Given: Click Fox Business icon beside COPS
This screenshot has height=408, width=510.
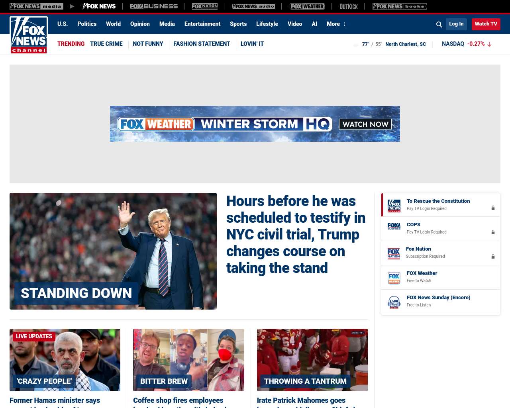Looking at the screenshot, I should tap(394, 226).
